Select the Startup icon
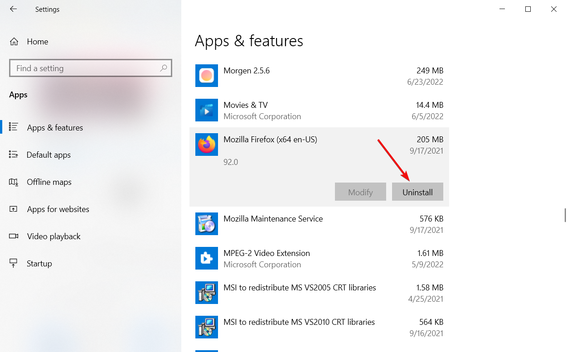 coord(14,263)
